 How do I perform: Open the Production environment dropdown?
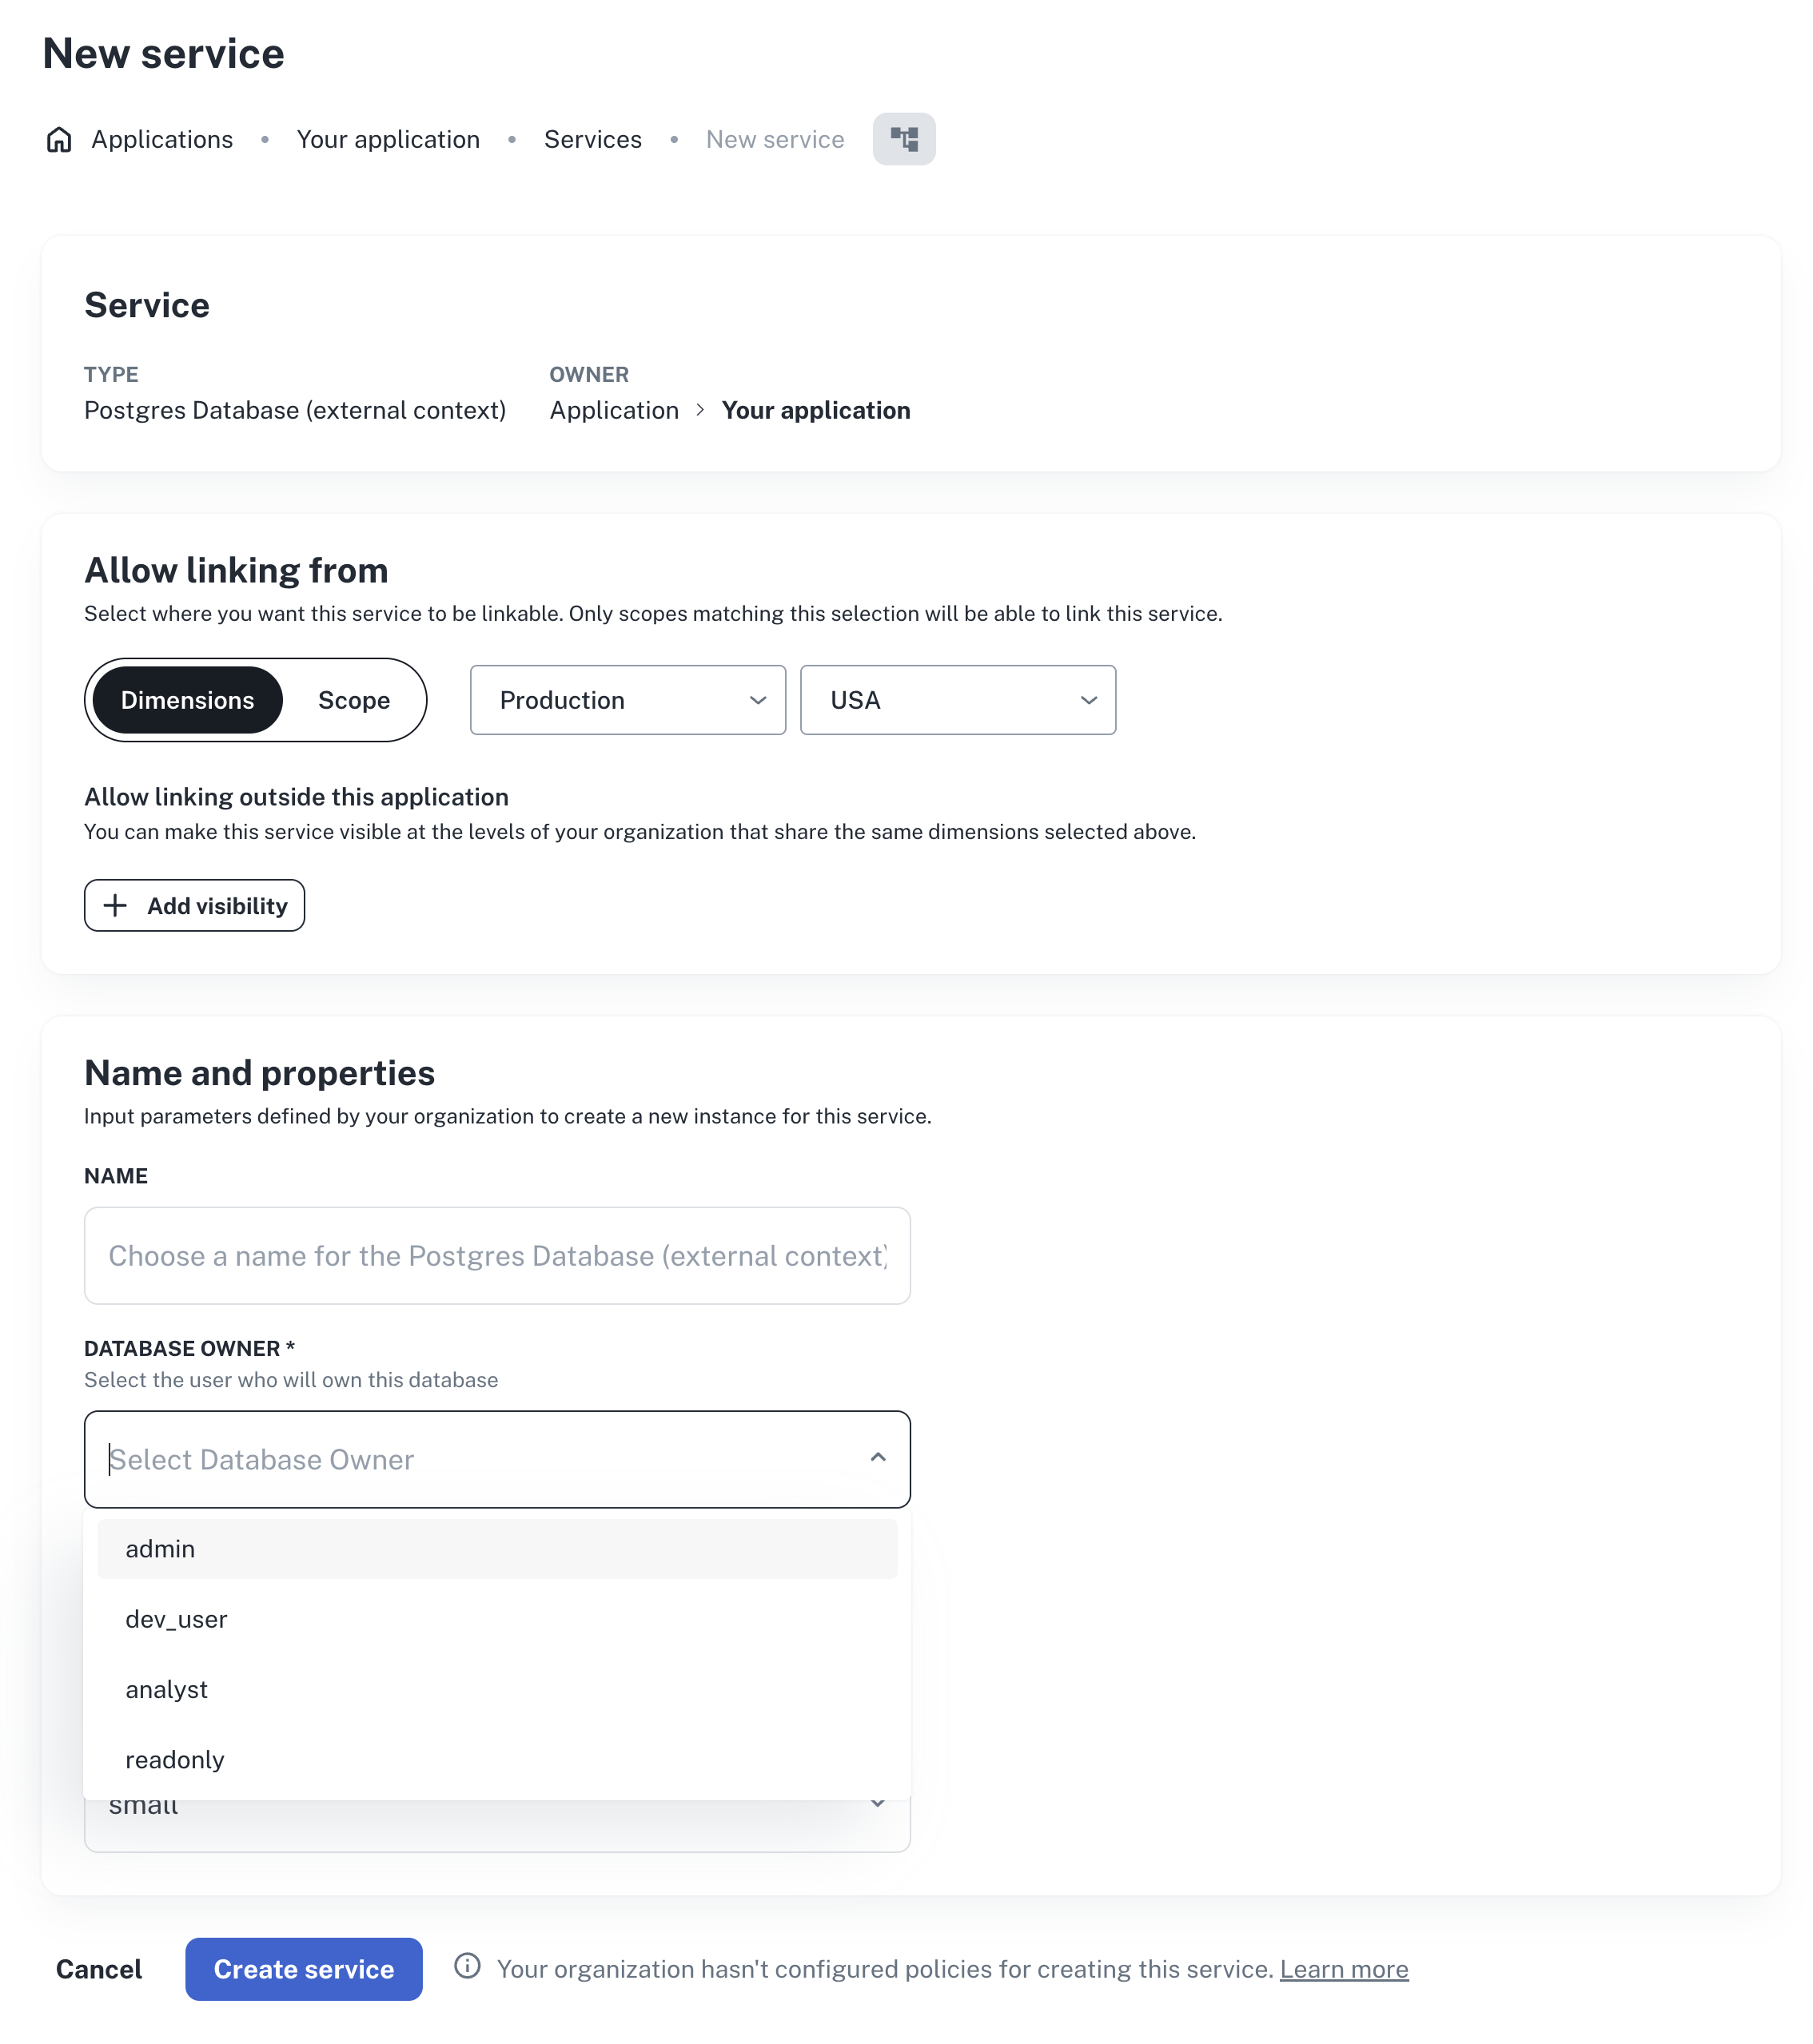[x=627, y=700]
